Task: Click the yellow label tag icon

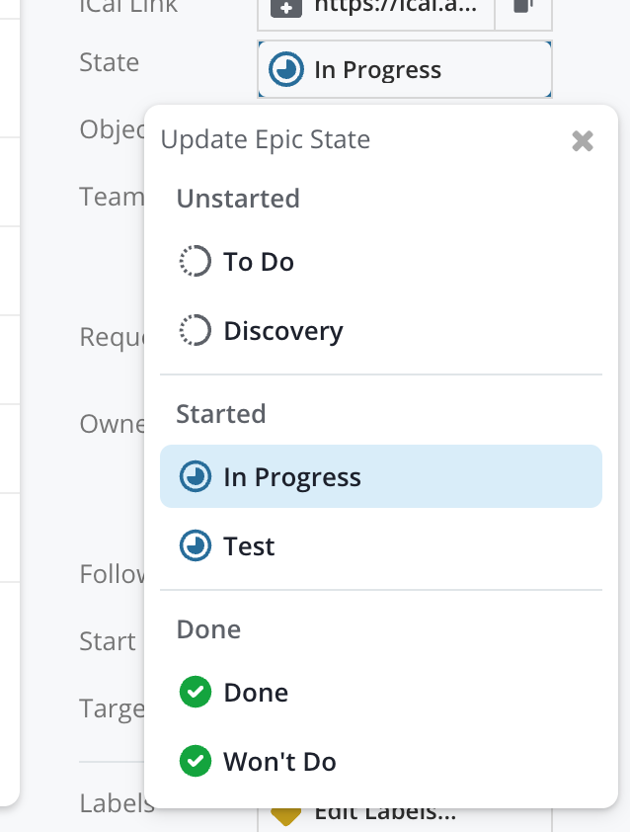Action: click(285, 817)
